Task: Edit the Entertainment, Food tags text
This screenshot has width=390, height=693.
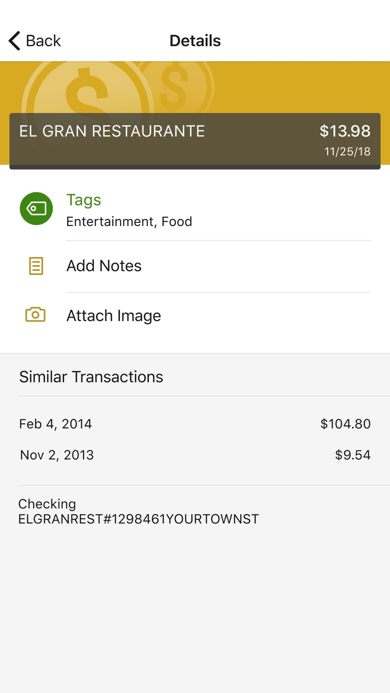Action: [129, 221]
